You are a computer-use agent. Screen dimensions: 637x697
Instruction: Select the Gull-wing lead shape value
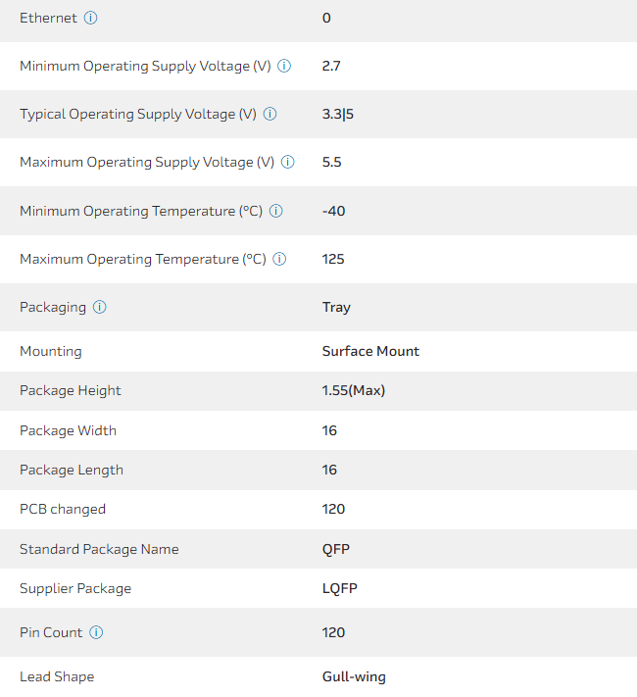(354, 676)
